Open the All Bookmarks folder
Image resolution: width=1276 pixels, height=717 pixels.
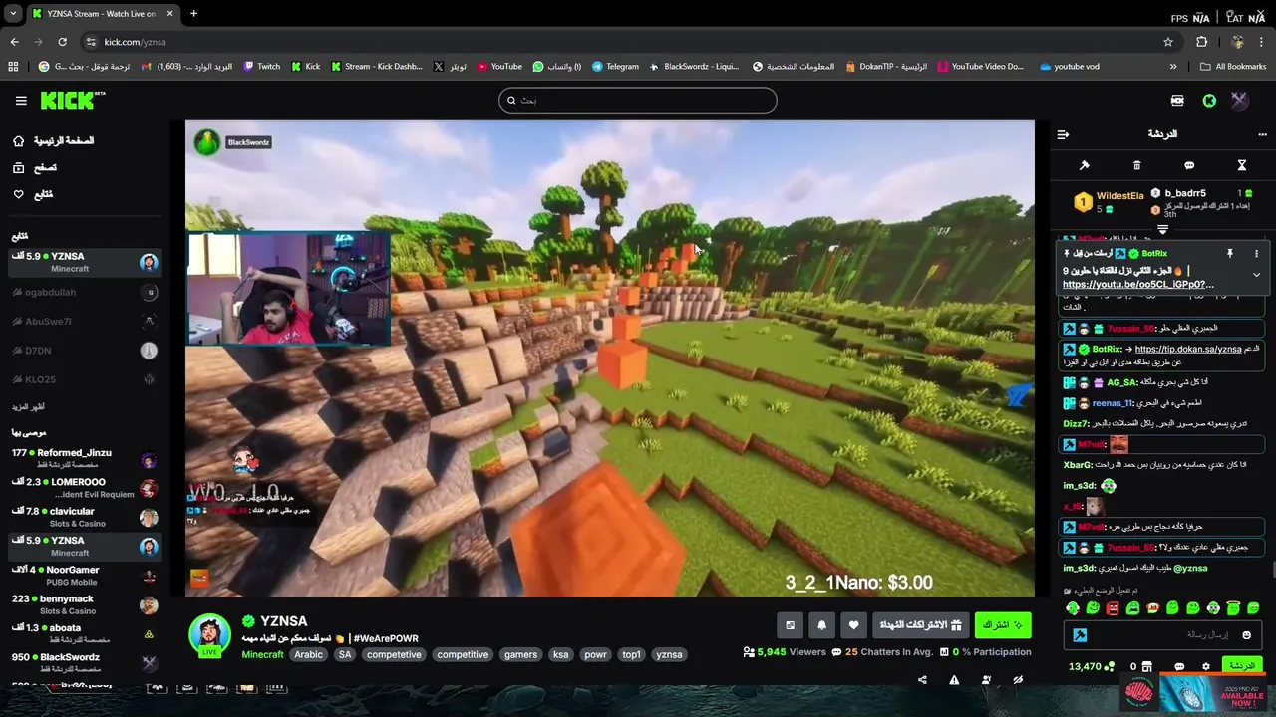(x=1233, y=67)
